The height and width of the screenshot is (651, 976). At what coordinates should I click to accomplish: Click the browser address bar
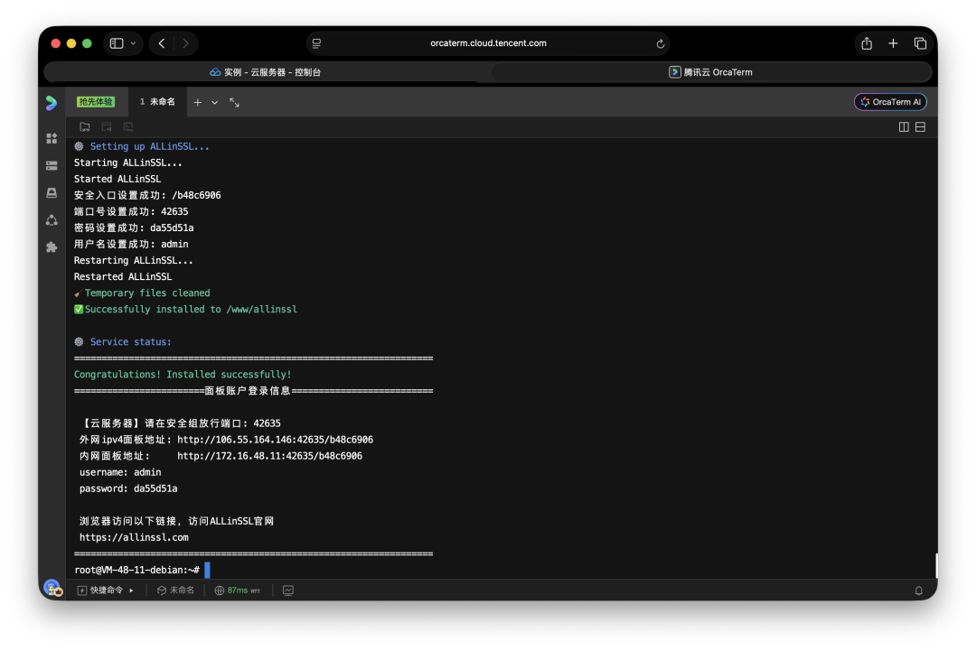pyautogui.click(x=488, y=42)
